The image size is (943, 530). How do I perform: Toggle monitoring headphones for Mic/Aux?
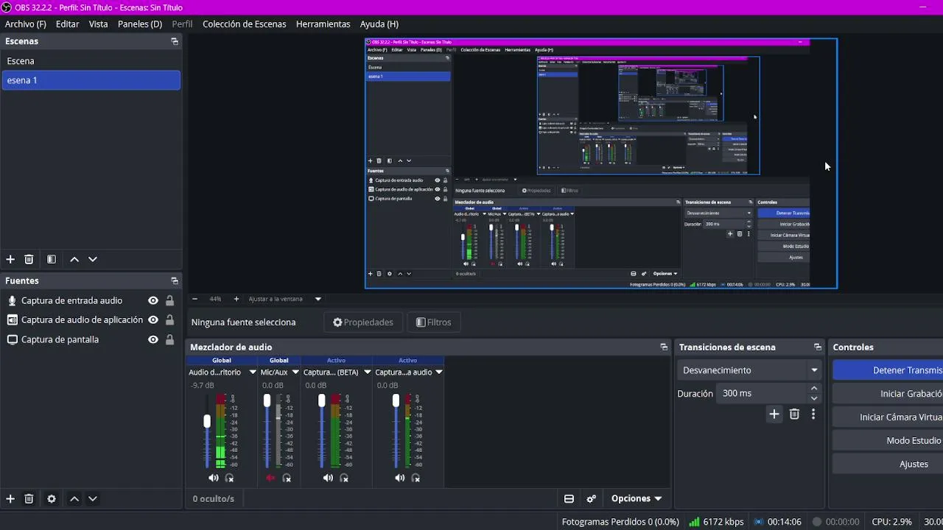click(287, 478)
